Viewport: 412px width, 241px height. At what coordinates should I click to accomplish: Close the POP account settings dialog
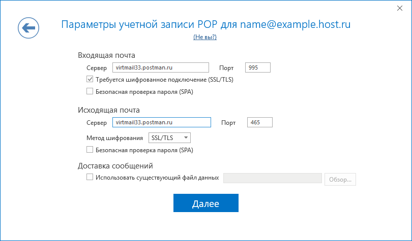coord(400,8)
